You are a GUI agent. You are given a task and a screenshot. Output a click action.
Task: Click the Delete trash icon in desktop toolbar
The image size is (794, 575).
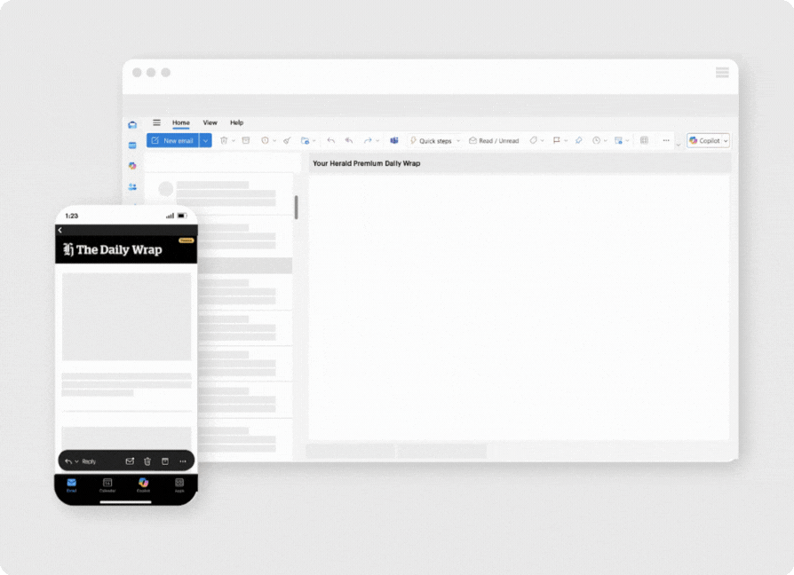[224, 140]
